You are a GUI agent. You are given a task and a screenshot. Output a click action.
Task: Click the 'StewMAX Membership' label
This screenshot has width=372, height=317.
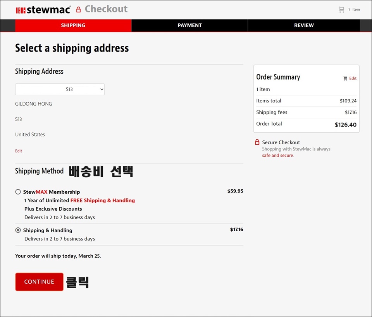click(x=52, y=192)
